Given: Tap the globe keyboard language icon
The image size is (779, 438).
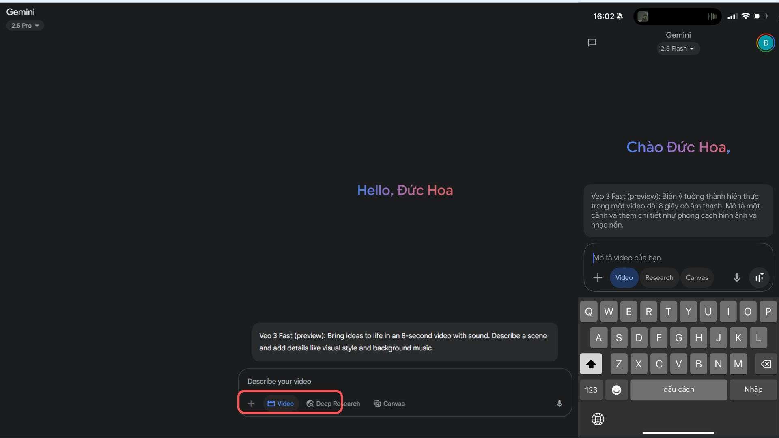Looking at the screenshot, I should (598, 419).
